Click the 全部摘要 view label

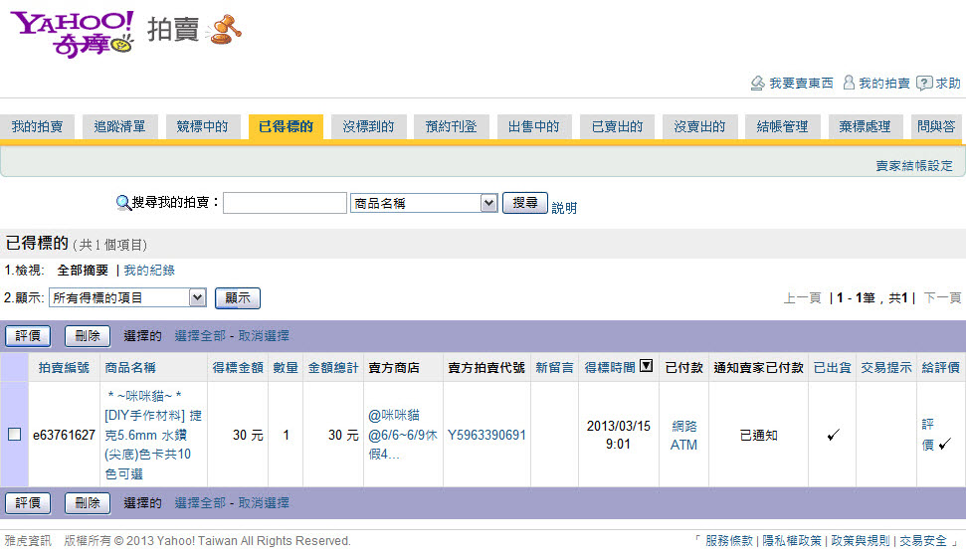pos(83,270)
